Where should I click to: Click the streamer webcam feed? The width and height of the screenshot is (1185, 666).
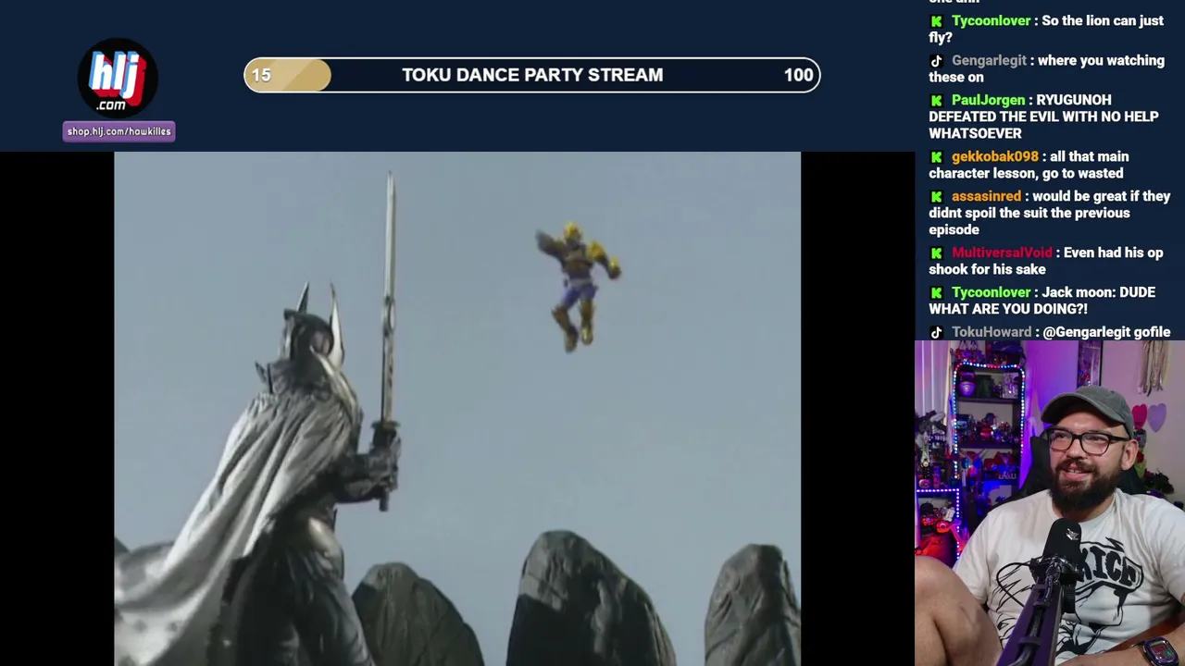(1050, 503)
